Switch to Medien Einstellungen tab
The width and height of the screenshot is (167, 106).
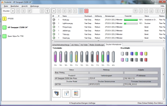(x=97, y=45)
